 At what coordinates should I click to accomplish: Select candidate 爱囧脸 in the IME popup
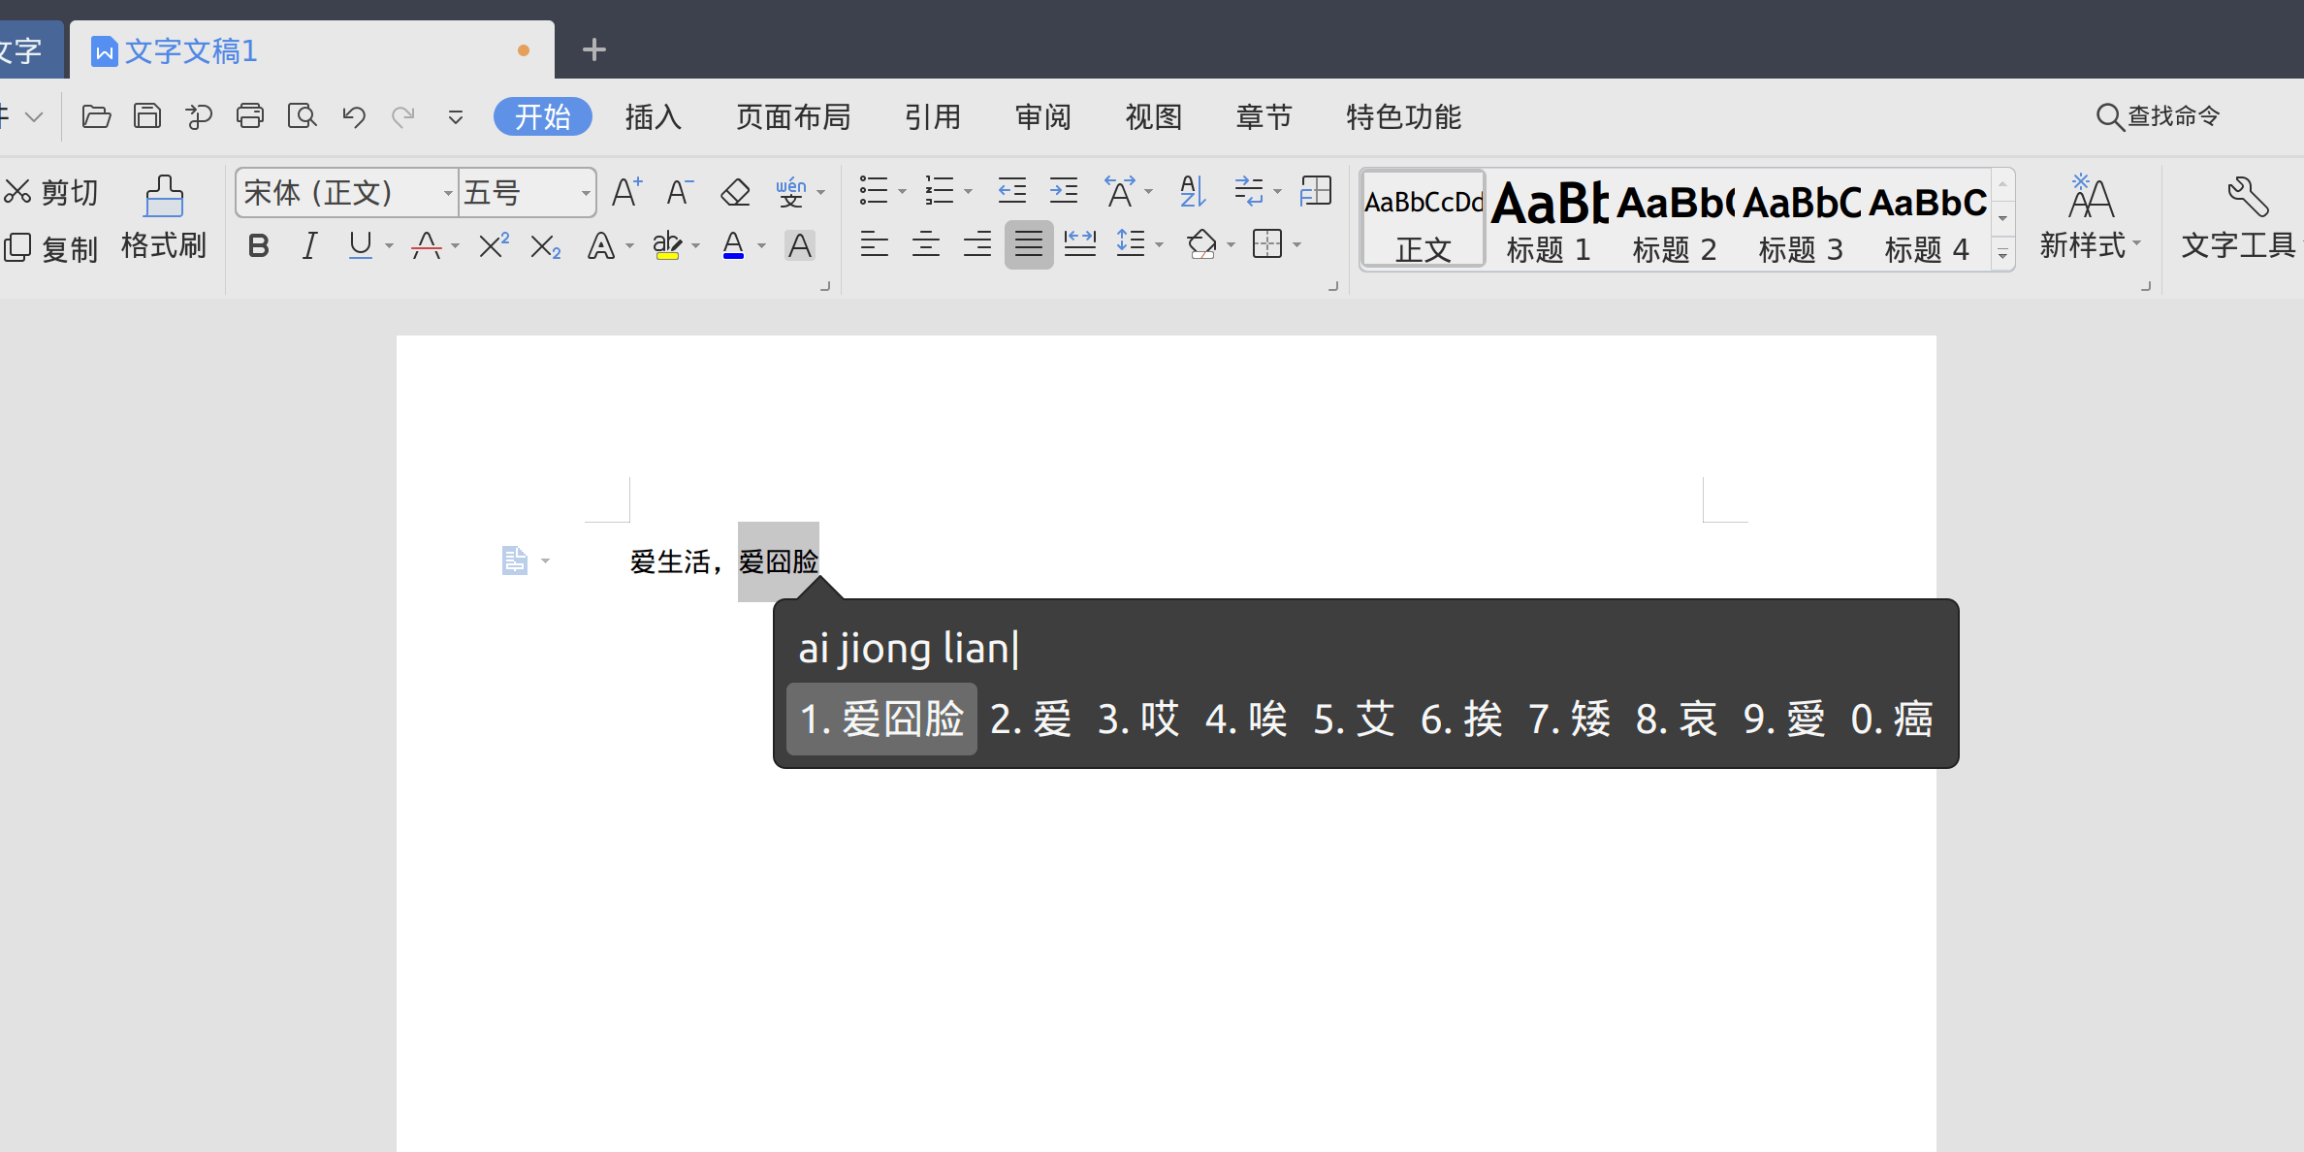coord(880,718)
